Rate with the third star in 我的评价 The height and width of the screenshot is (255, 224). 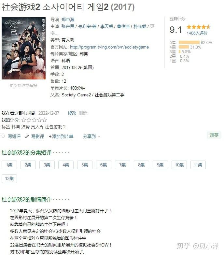(34, 120)
